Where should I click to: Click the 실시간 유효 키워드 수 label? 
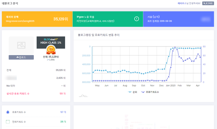coord(18,94)
